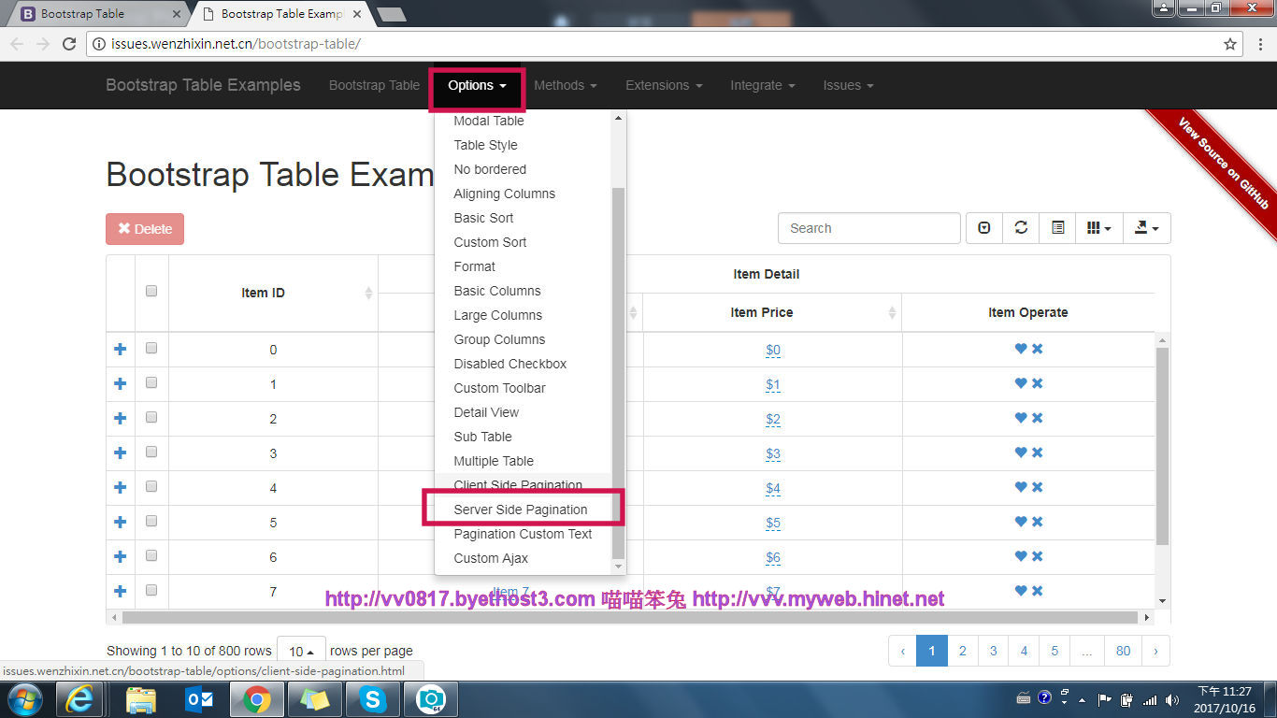The image size is (1277, 718).
Task: Select Client Side Pagination menu item
Action: click(x=518, y=485)
